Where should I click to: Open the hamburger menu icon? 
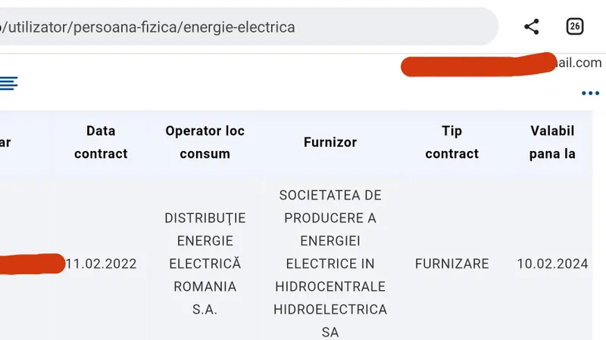(8, 83)
